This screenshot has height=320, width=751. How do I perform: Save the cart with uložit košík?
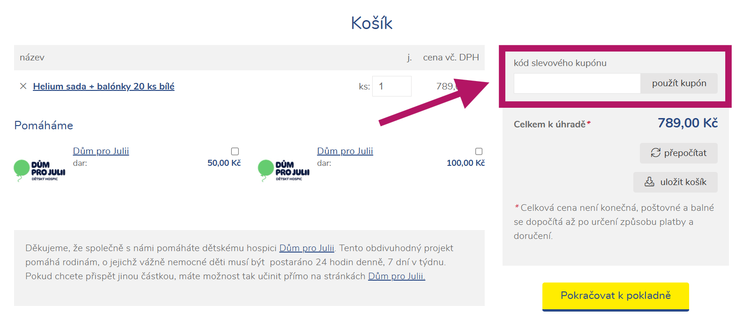(x=676, y=182)
